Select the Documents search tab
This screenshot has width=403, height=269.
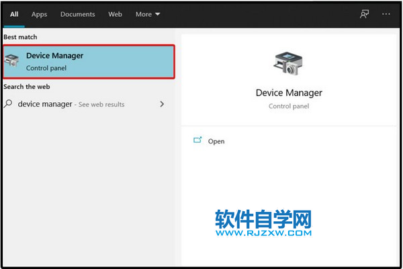[x=78, y=14]
